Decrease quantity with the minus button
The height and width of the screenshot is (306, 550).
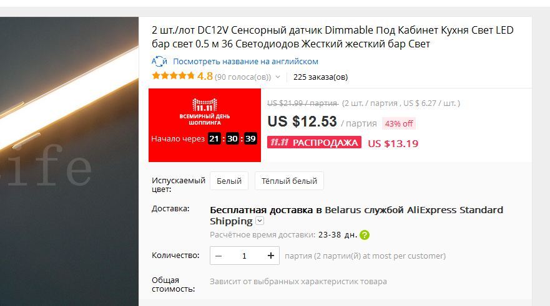pos(219,256)
